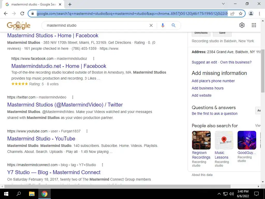
Task: Go back with the browser back arrow
Action: tap(6, 13)
